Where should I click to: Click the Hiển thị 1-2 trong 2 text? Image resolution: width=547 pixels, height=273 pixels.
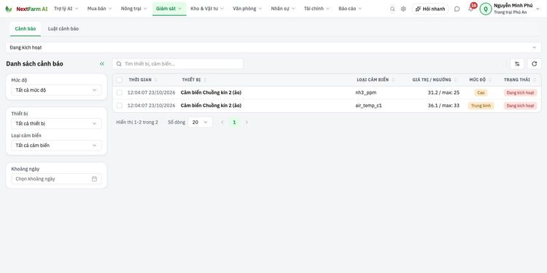pos(137,122)
